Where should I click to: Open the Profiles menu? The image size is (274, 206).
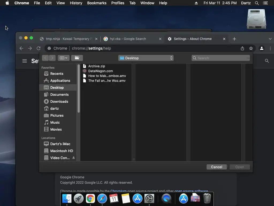tap(118, 3)
